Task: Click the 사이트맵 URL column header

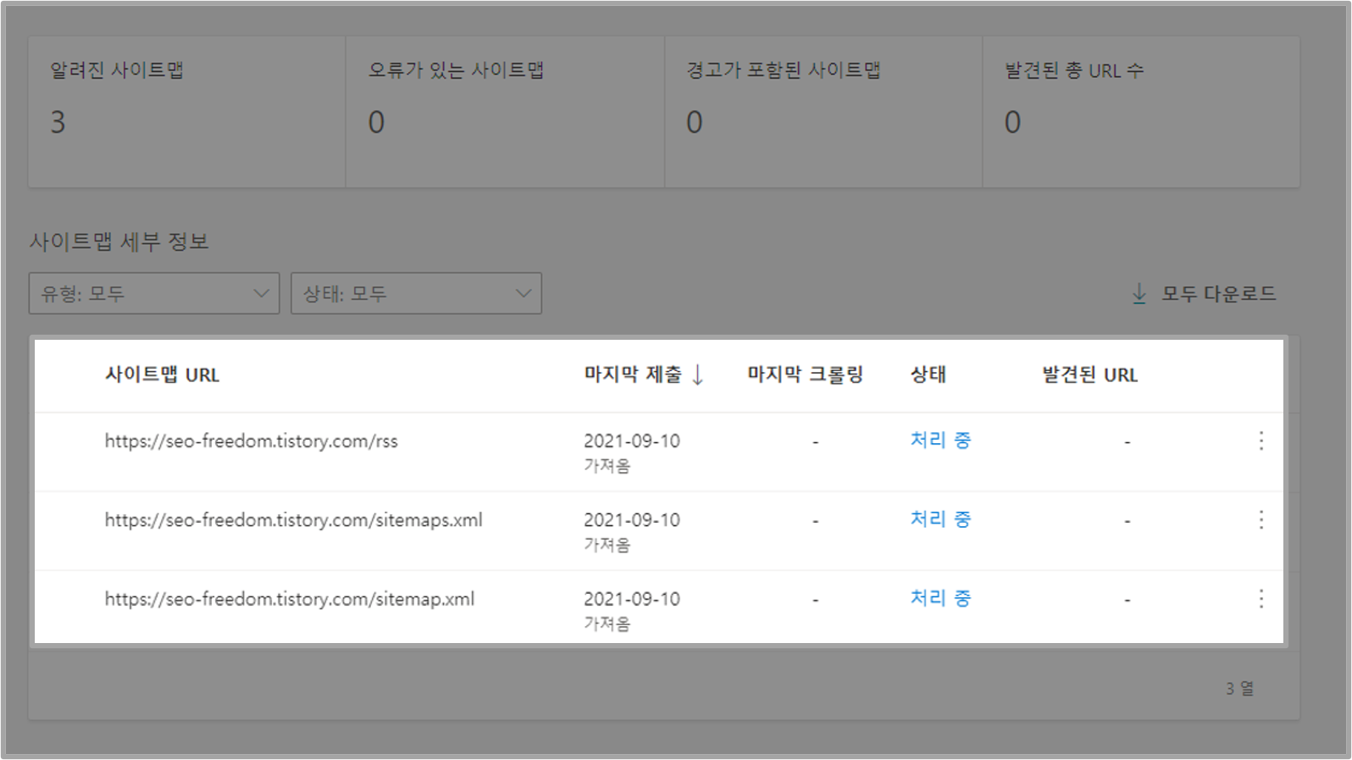Action: [x=162, y=374]
